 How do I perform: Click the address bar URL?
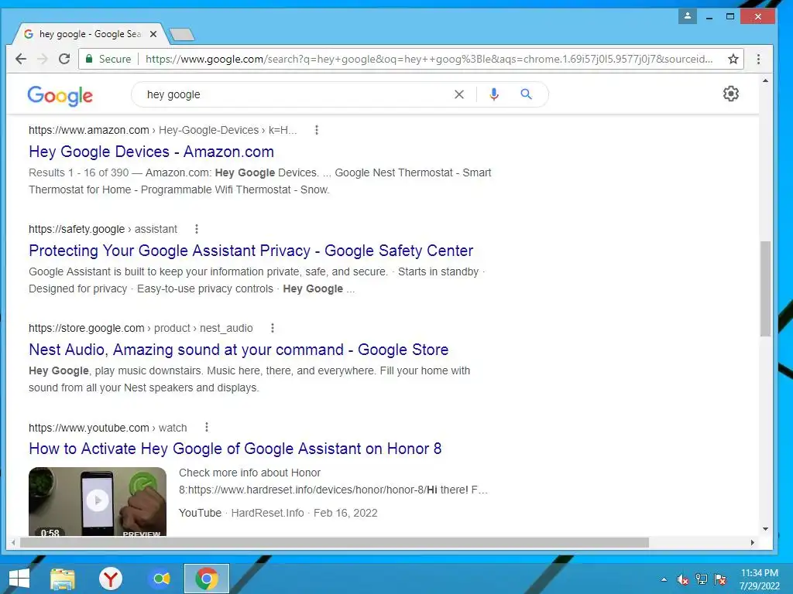(429, 59)
